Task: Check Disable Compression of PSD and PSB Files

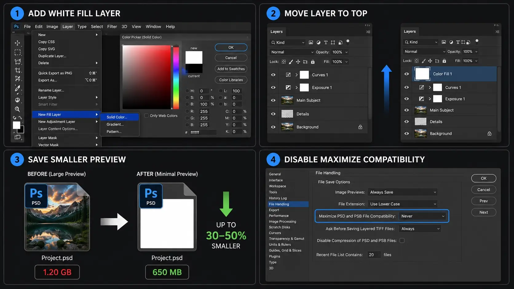Action: (x=402, y=240)
